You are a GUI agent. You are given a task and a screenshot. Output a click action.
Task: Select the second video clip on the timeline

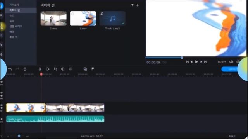pos(75,108)
